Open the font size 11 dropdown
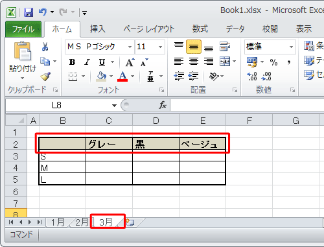The height and width of the screenshot is (247, 324). pos(160,47)
